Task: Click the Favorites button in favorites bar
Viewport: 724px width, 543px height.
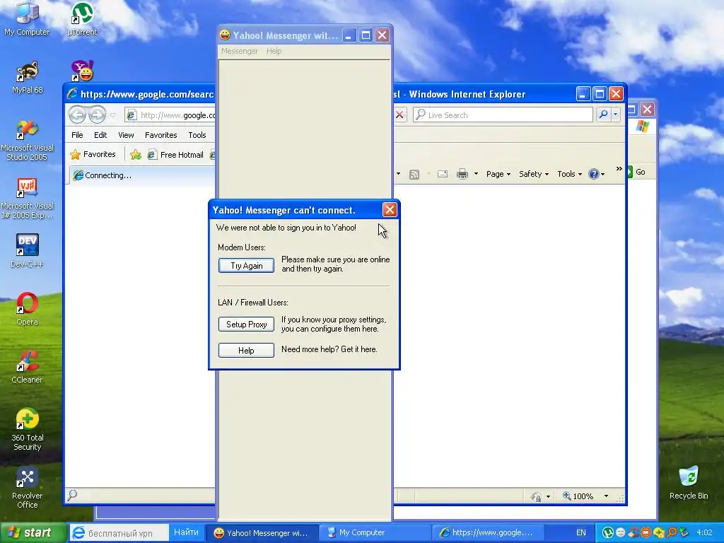Action: point(93,154)
